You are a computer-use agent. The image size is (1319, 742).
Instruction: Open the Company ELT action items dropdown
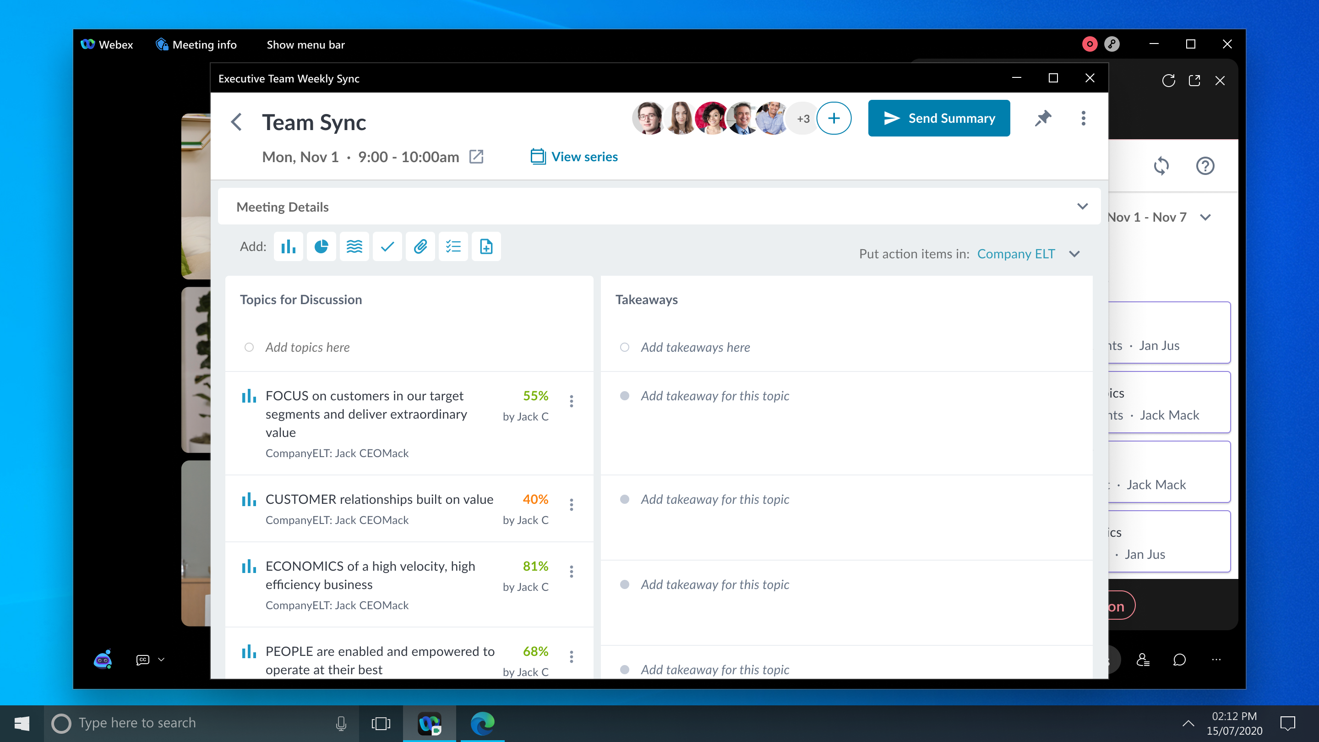tap(1075, 254)
